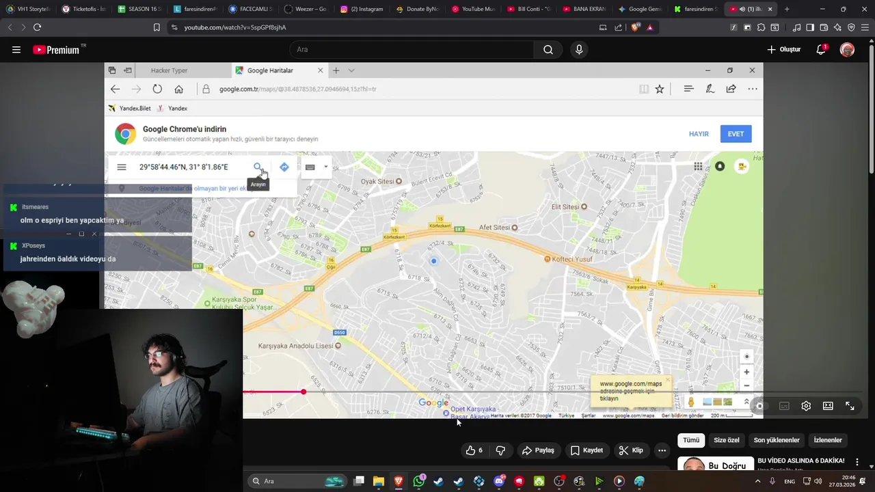
Task: Open the Oluştur create menu
Action: coord(784,50)
